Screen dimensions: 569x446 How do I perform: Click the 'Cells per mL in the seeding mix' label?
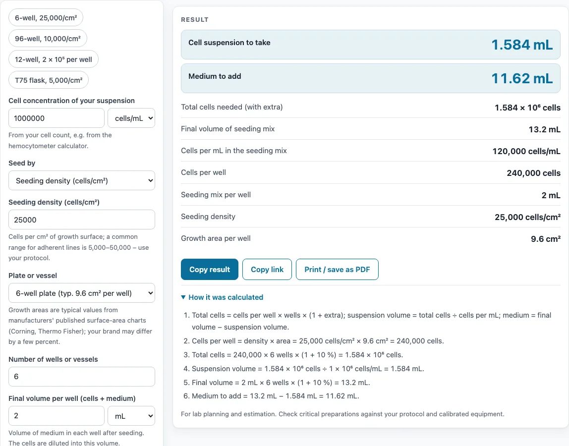[x=234, y=151]
